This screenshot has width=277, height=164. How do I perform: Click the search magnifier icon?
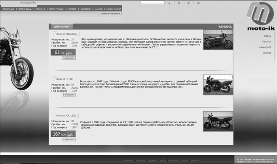click(x=169, y=2)
